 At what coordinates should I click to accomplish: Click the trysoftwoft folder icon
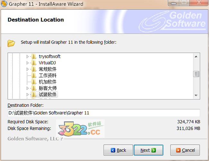[x=34, y=56]
